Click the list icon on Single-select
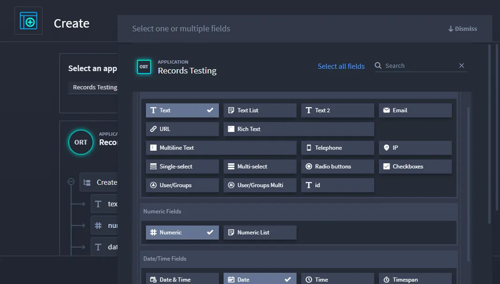Viewport: 500px width, 284px height. point(153,166)
